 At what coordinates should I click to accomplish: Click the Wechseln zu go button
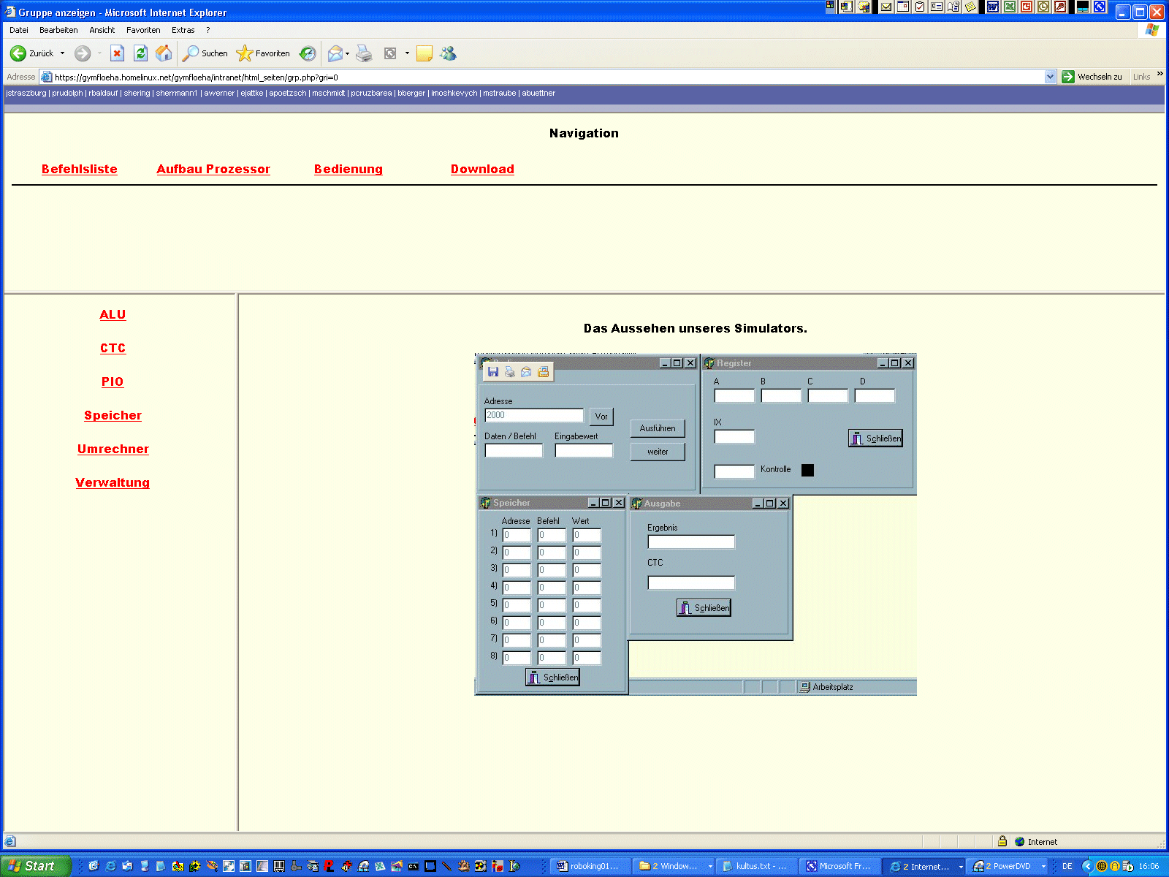[1092, 77]
